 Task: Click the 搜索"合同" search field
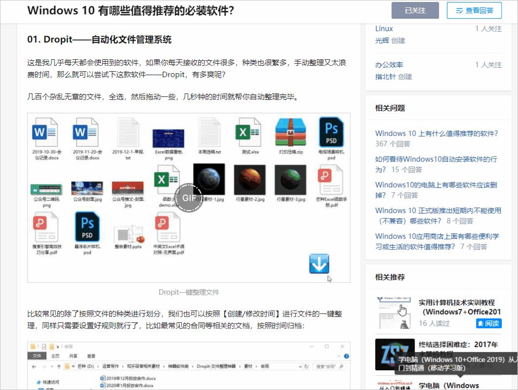[329, 367]
